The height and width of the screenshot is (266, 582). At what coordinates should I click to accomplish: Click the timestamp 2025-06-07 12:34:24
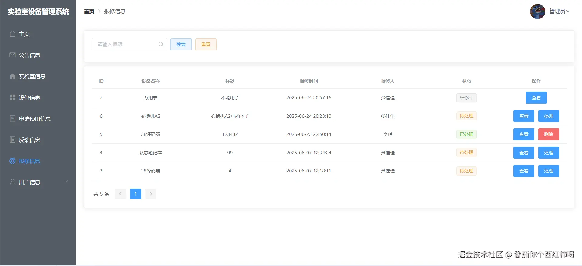[309, 153]
